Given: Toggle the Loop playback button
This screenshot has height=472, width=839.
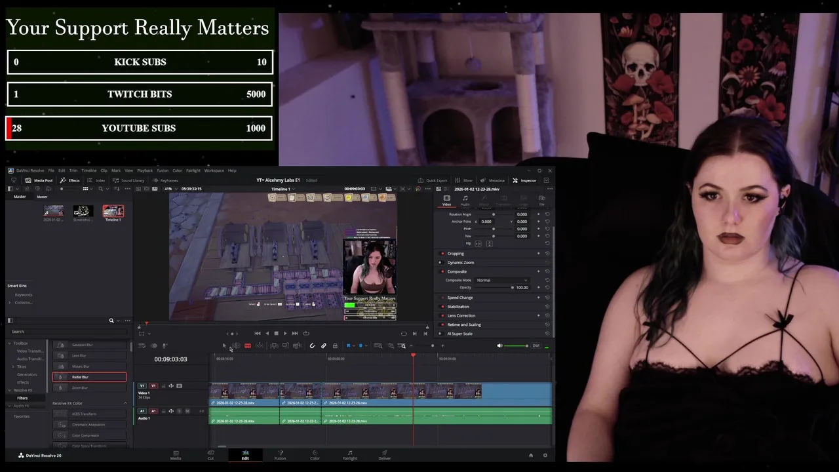Looking at the screenshot, I should coord(306,333).
